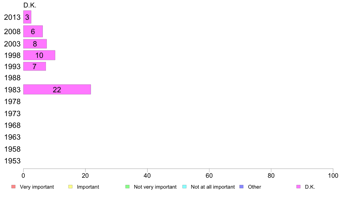Click the Not very important legend text
The width and height of the screenshot is (341, 211).
(155, 187)
